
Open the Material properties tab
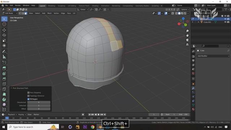[x=193, y=109]
